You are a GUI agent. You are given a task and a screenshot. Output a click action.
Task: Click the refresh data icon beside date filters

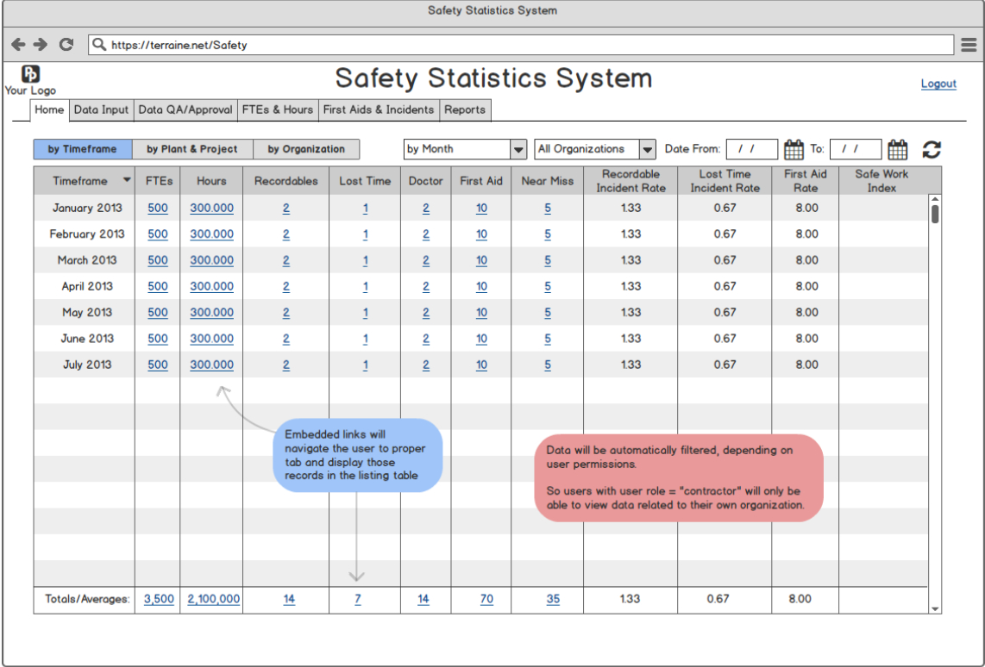(932, 150)
